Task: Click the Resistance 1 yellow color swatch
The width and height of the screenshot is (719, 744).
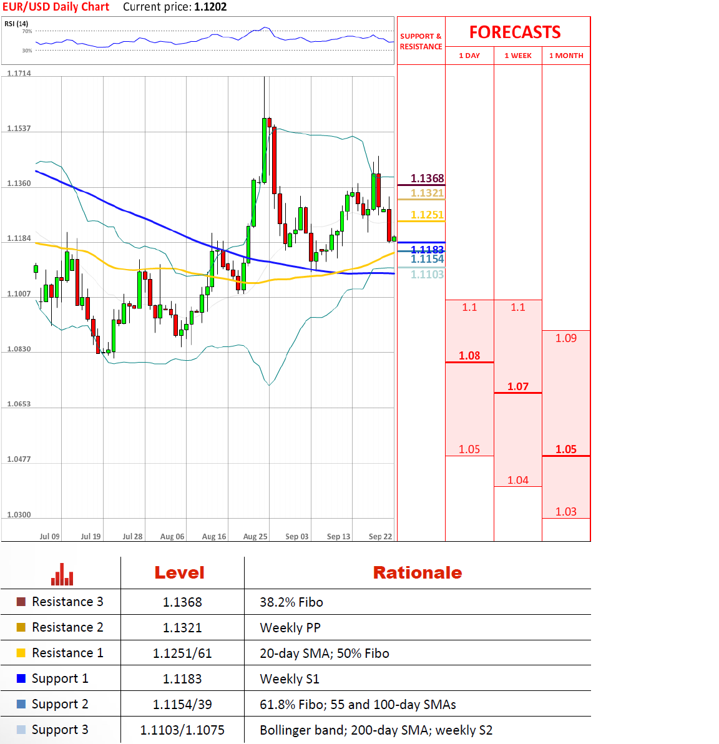Action: point(21,653)
